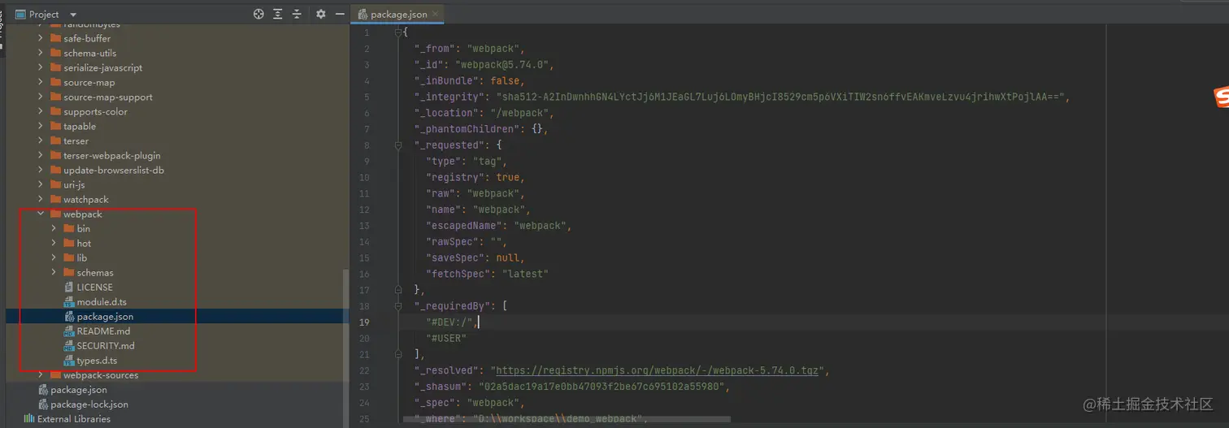Screen dimensions: 1229x428
Task: Click the Expand All icon in Project panel
Action: [278, 14]
